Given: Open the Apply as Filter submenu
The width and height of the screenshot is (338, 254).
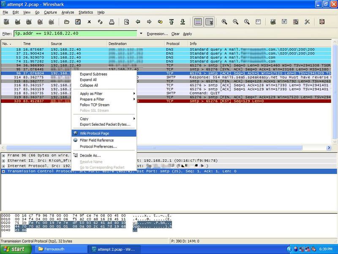Looking at the screenshot, I should click(104, 94).
